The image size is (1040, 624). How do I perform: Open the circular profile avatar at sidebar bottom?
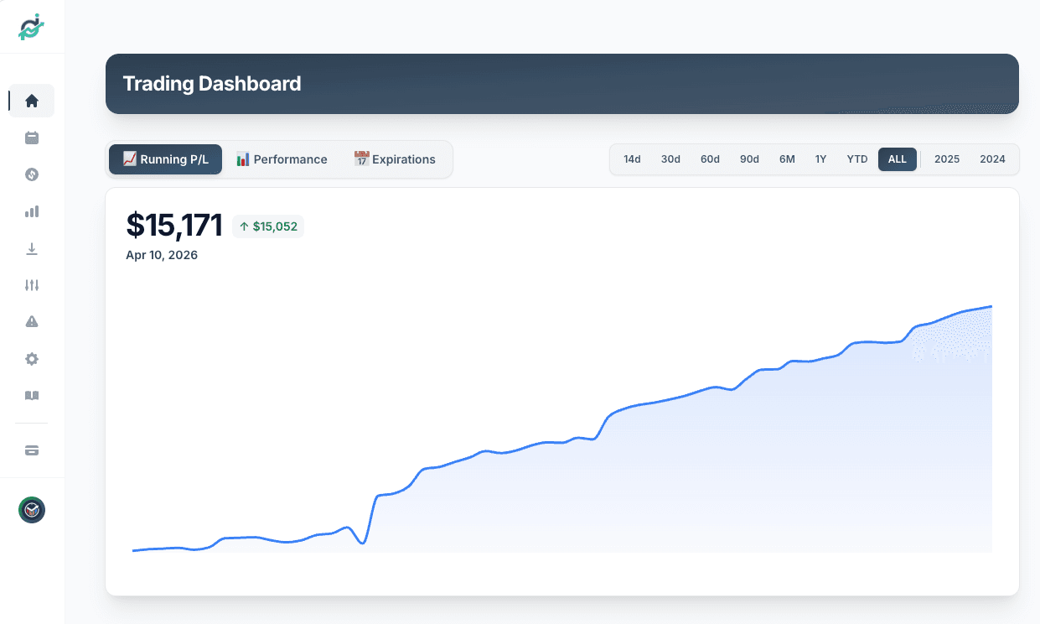tap(31, 509)
